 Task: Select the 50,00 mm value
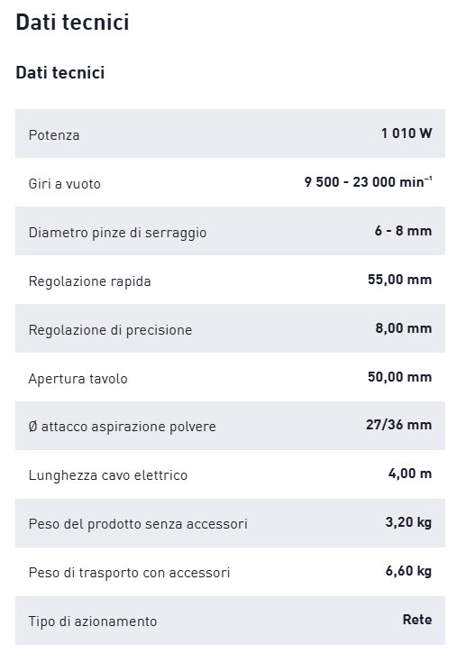[399, 377]
